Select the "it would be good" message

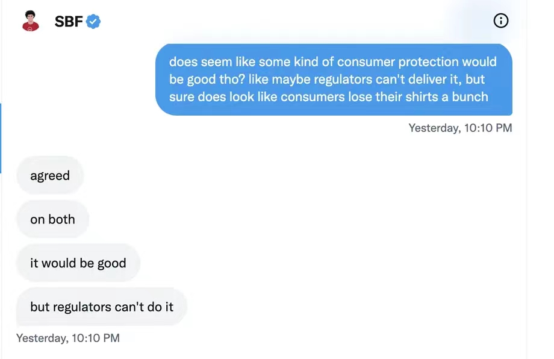(x=78, y=263)
